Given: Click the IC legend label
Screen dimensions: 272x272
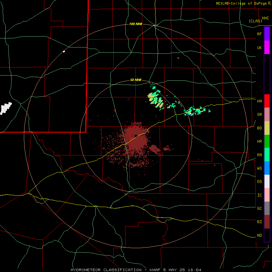Looking at the screenshot, I should [259, 195].
